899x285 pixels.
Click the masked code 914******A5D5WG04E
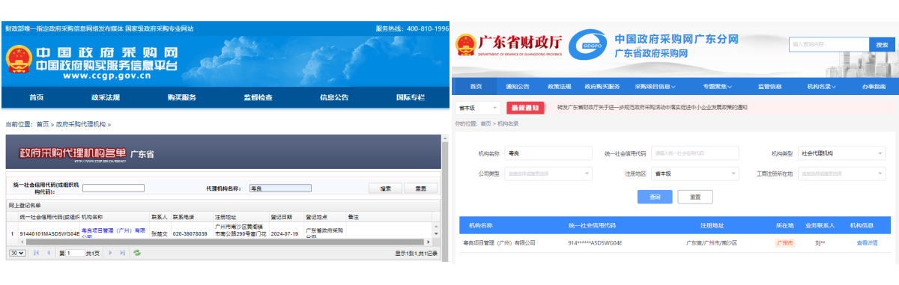(595, 242)
